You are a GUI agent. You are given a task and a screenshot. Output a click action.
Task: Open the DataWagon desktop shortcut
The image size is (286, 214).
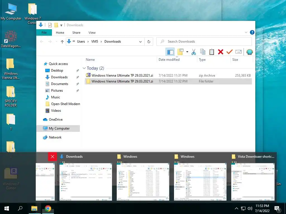point(11,39)
